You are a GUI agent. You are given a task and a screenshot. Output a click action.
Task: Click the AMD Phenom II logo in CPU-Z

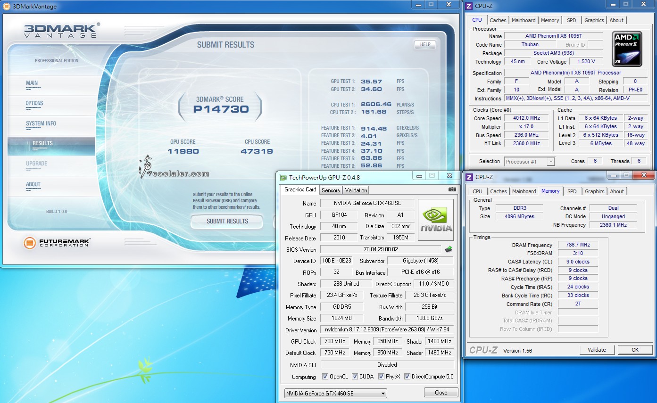pos(627,49)
